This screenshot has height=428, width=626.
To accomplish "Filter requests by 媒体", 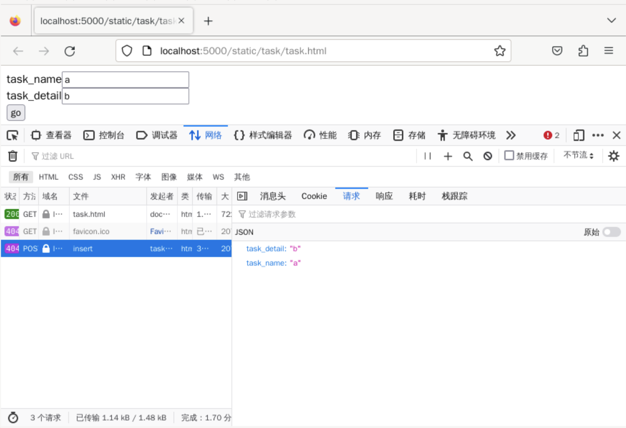I will 195,177.
